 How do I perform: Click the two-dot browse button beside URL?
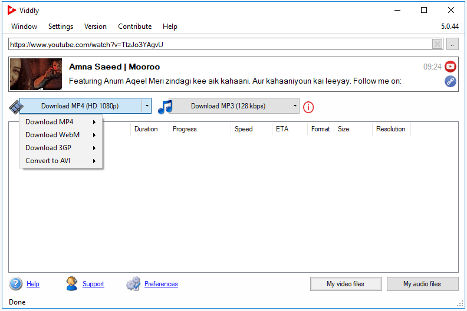click(x=452, y=44)
